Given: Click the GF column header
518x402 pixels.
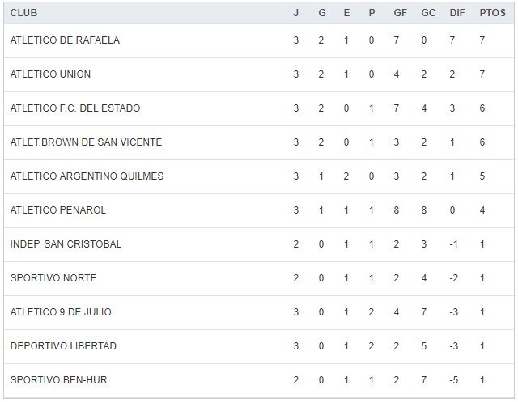Looking at the screenshot, I should click(401, 13).
